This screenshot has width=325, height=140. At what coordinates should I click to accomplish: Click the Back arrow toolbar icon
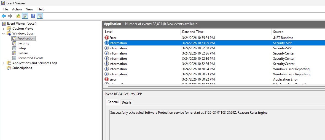(4, 16)
